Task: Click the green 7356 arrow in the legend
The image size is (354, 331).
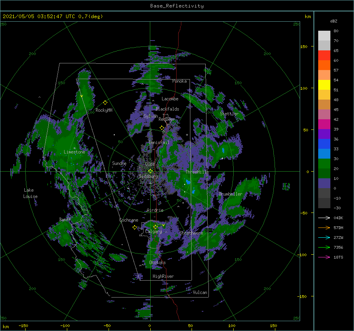Action: pos(324,248)
